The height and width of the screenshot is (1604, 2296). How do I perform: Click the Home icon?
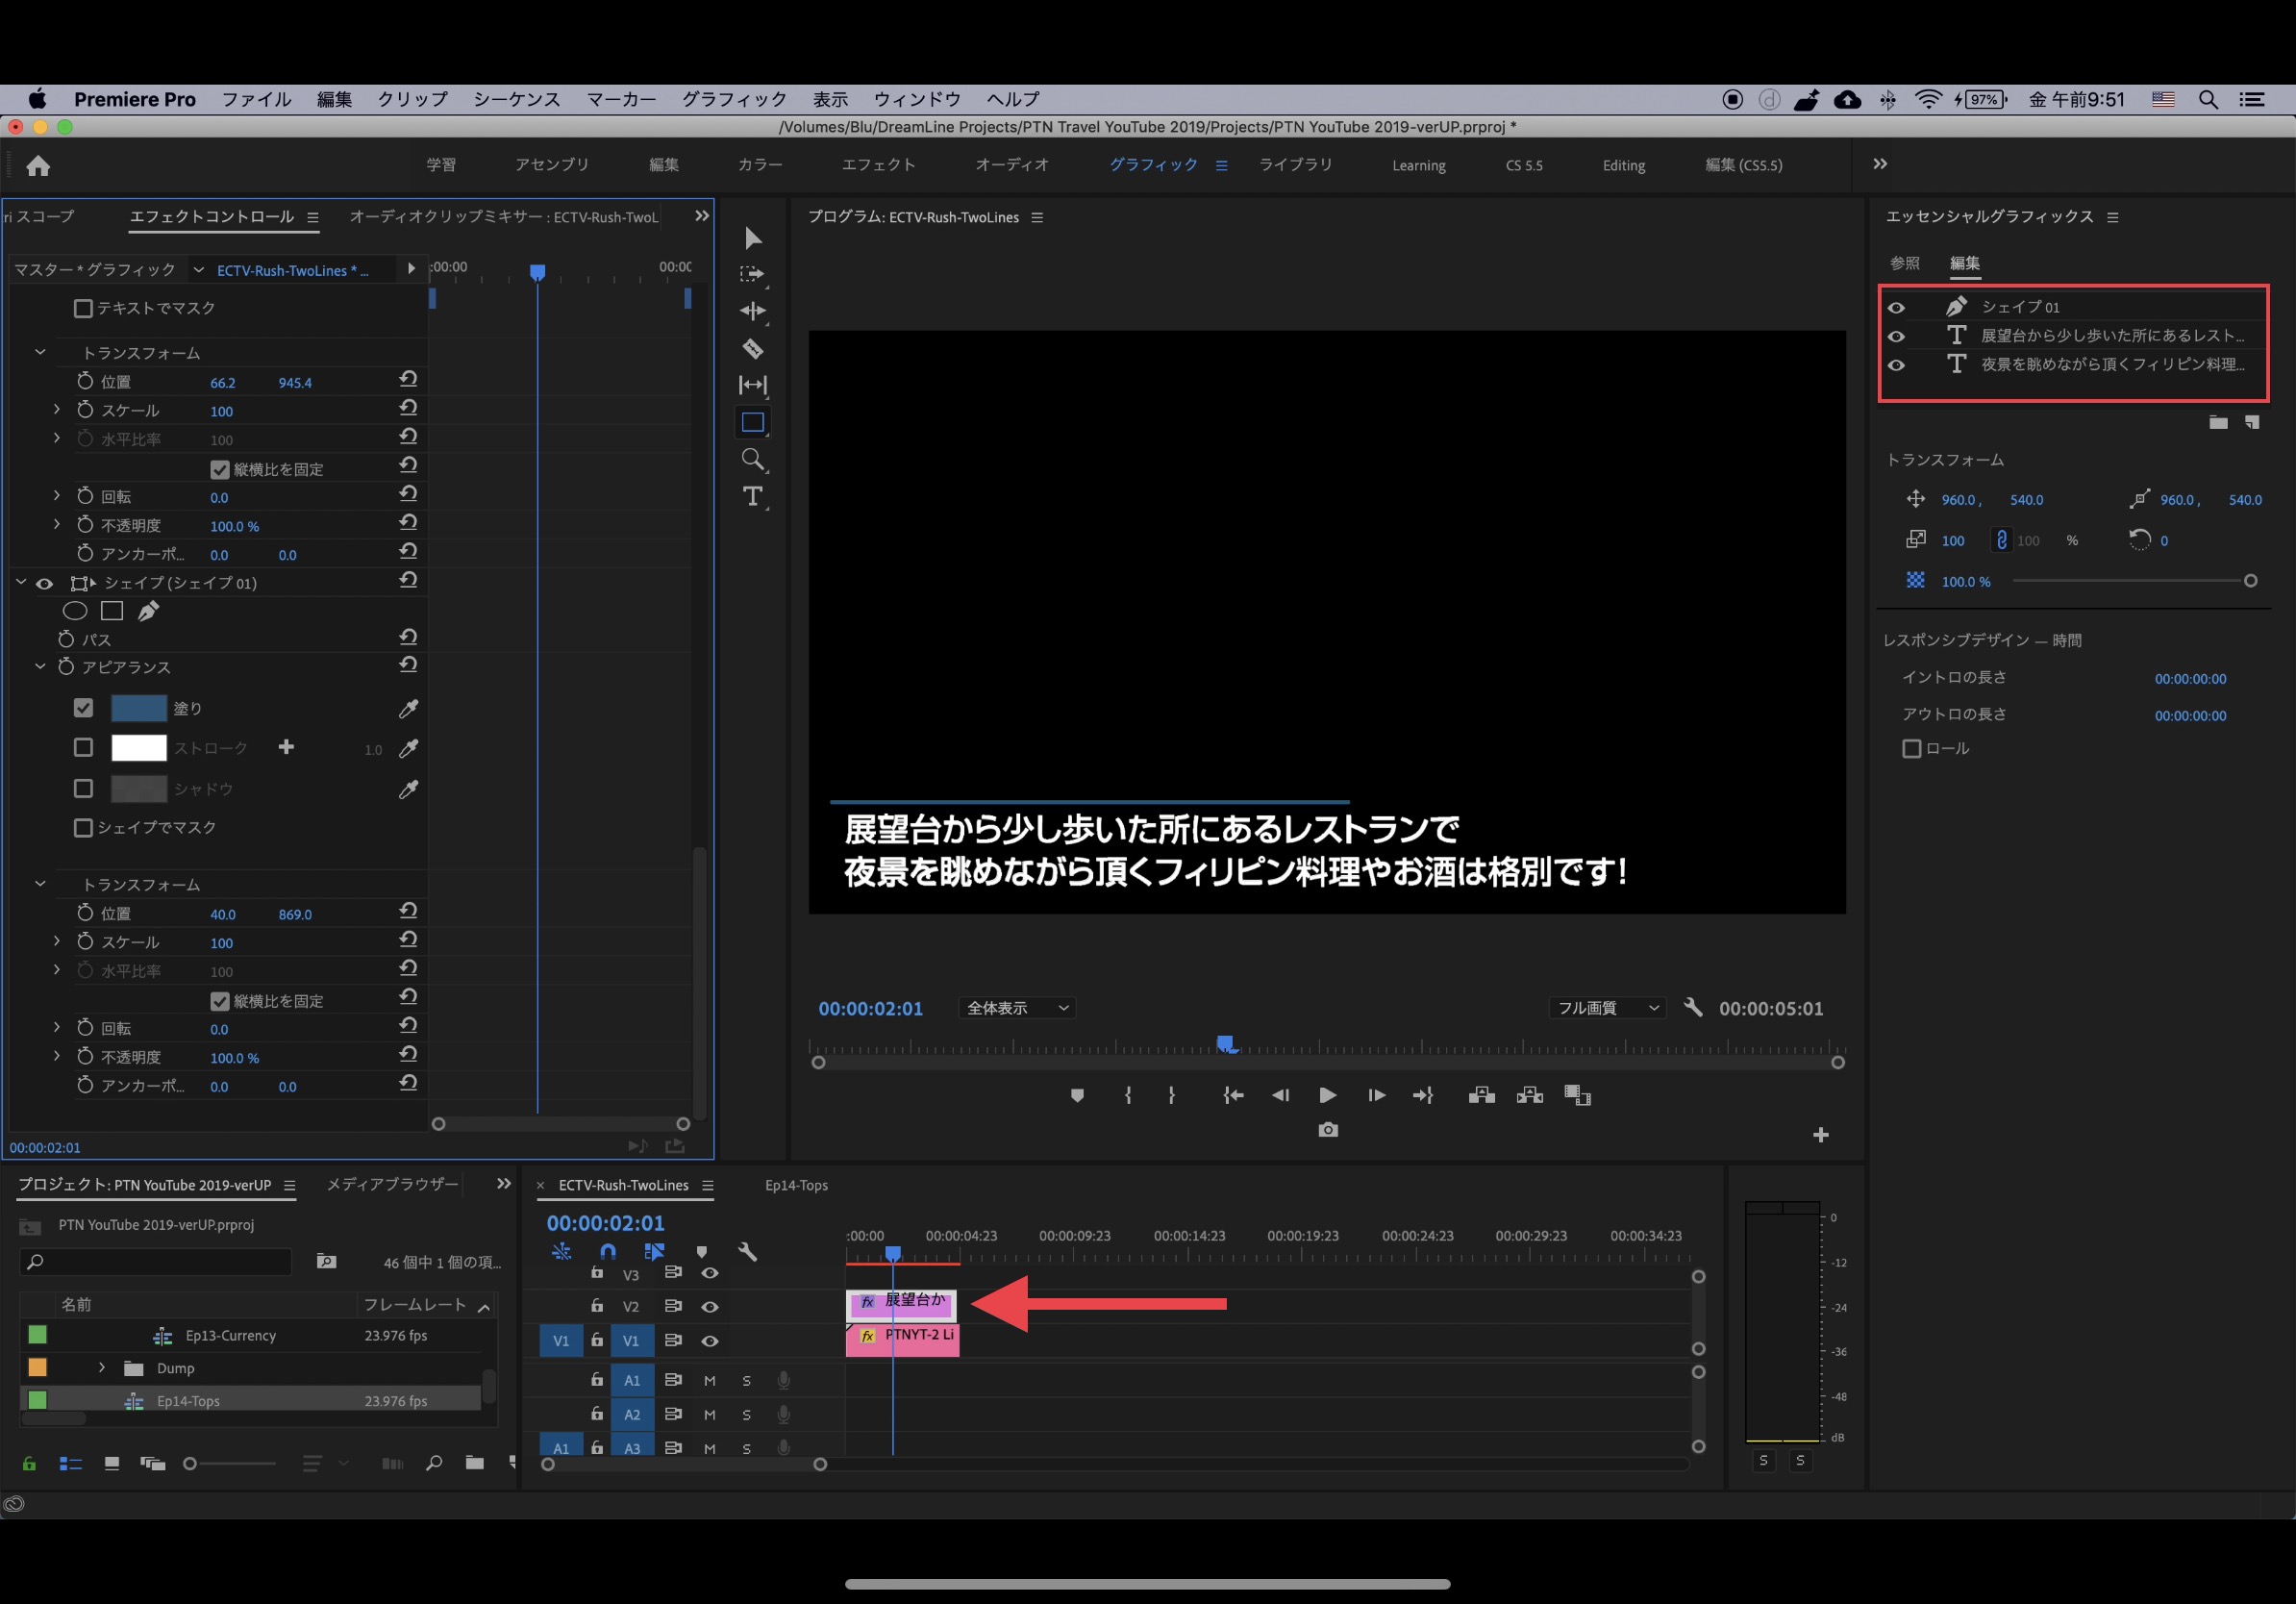coord(38,166)
